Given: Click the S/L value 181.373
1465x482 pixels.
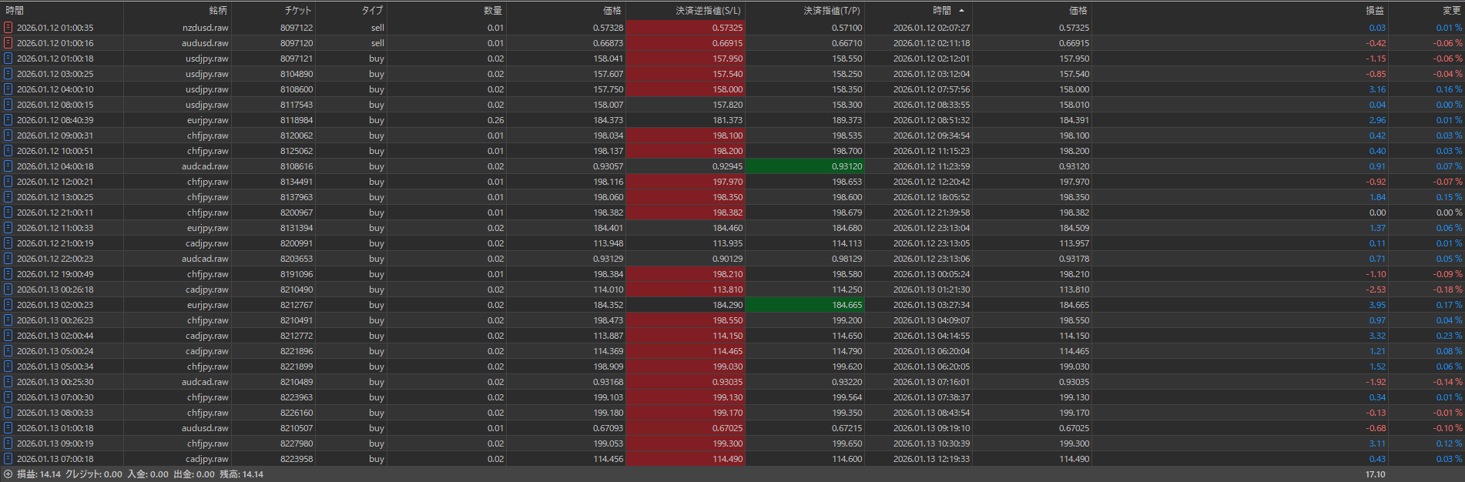Looking at the screenshot, I should (727, 120).
